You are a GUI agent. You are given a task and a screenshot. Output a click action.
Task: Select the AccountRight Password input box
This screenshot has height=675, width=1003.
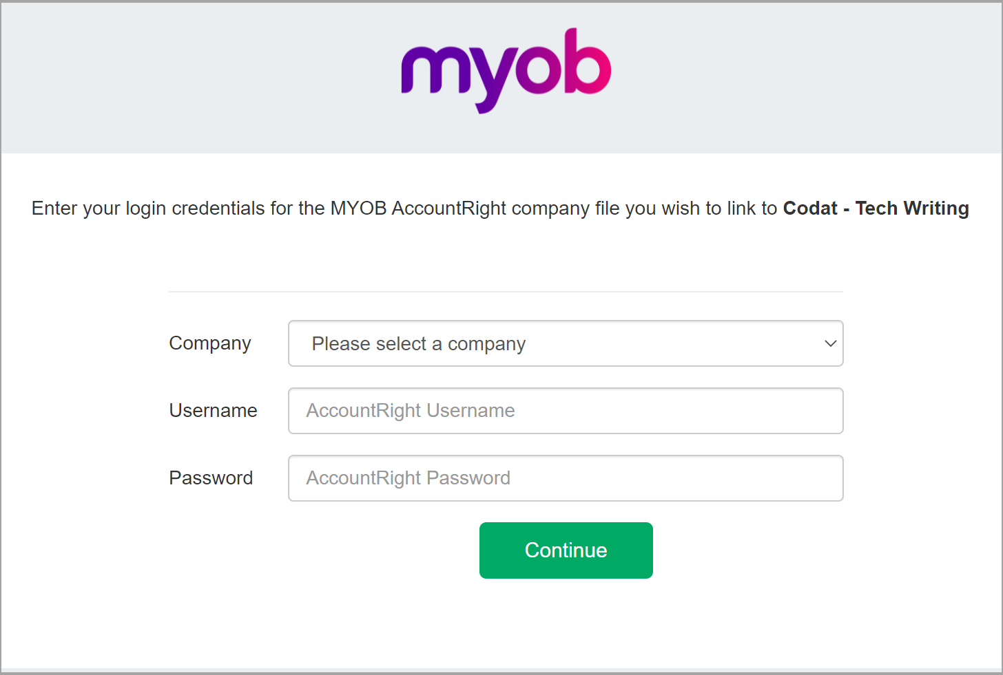click(565, 478)
